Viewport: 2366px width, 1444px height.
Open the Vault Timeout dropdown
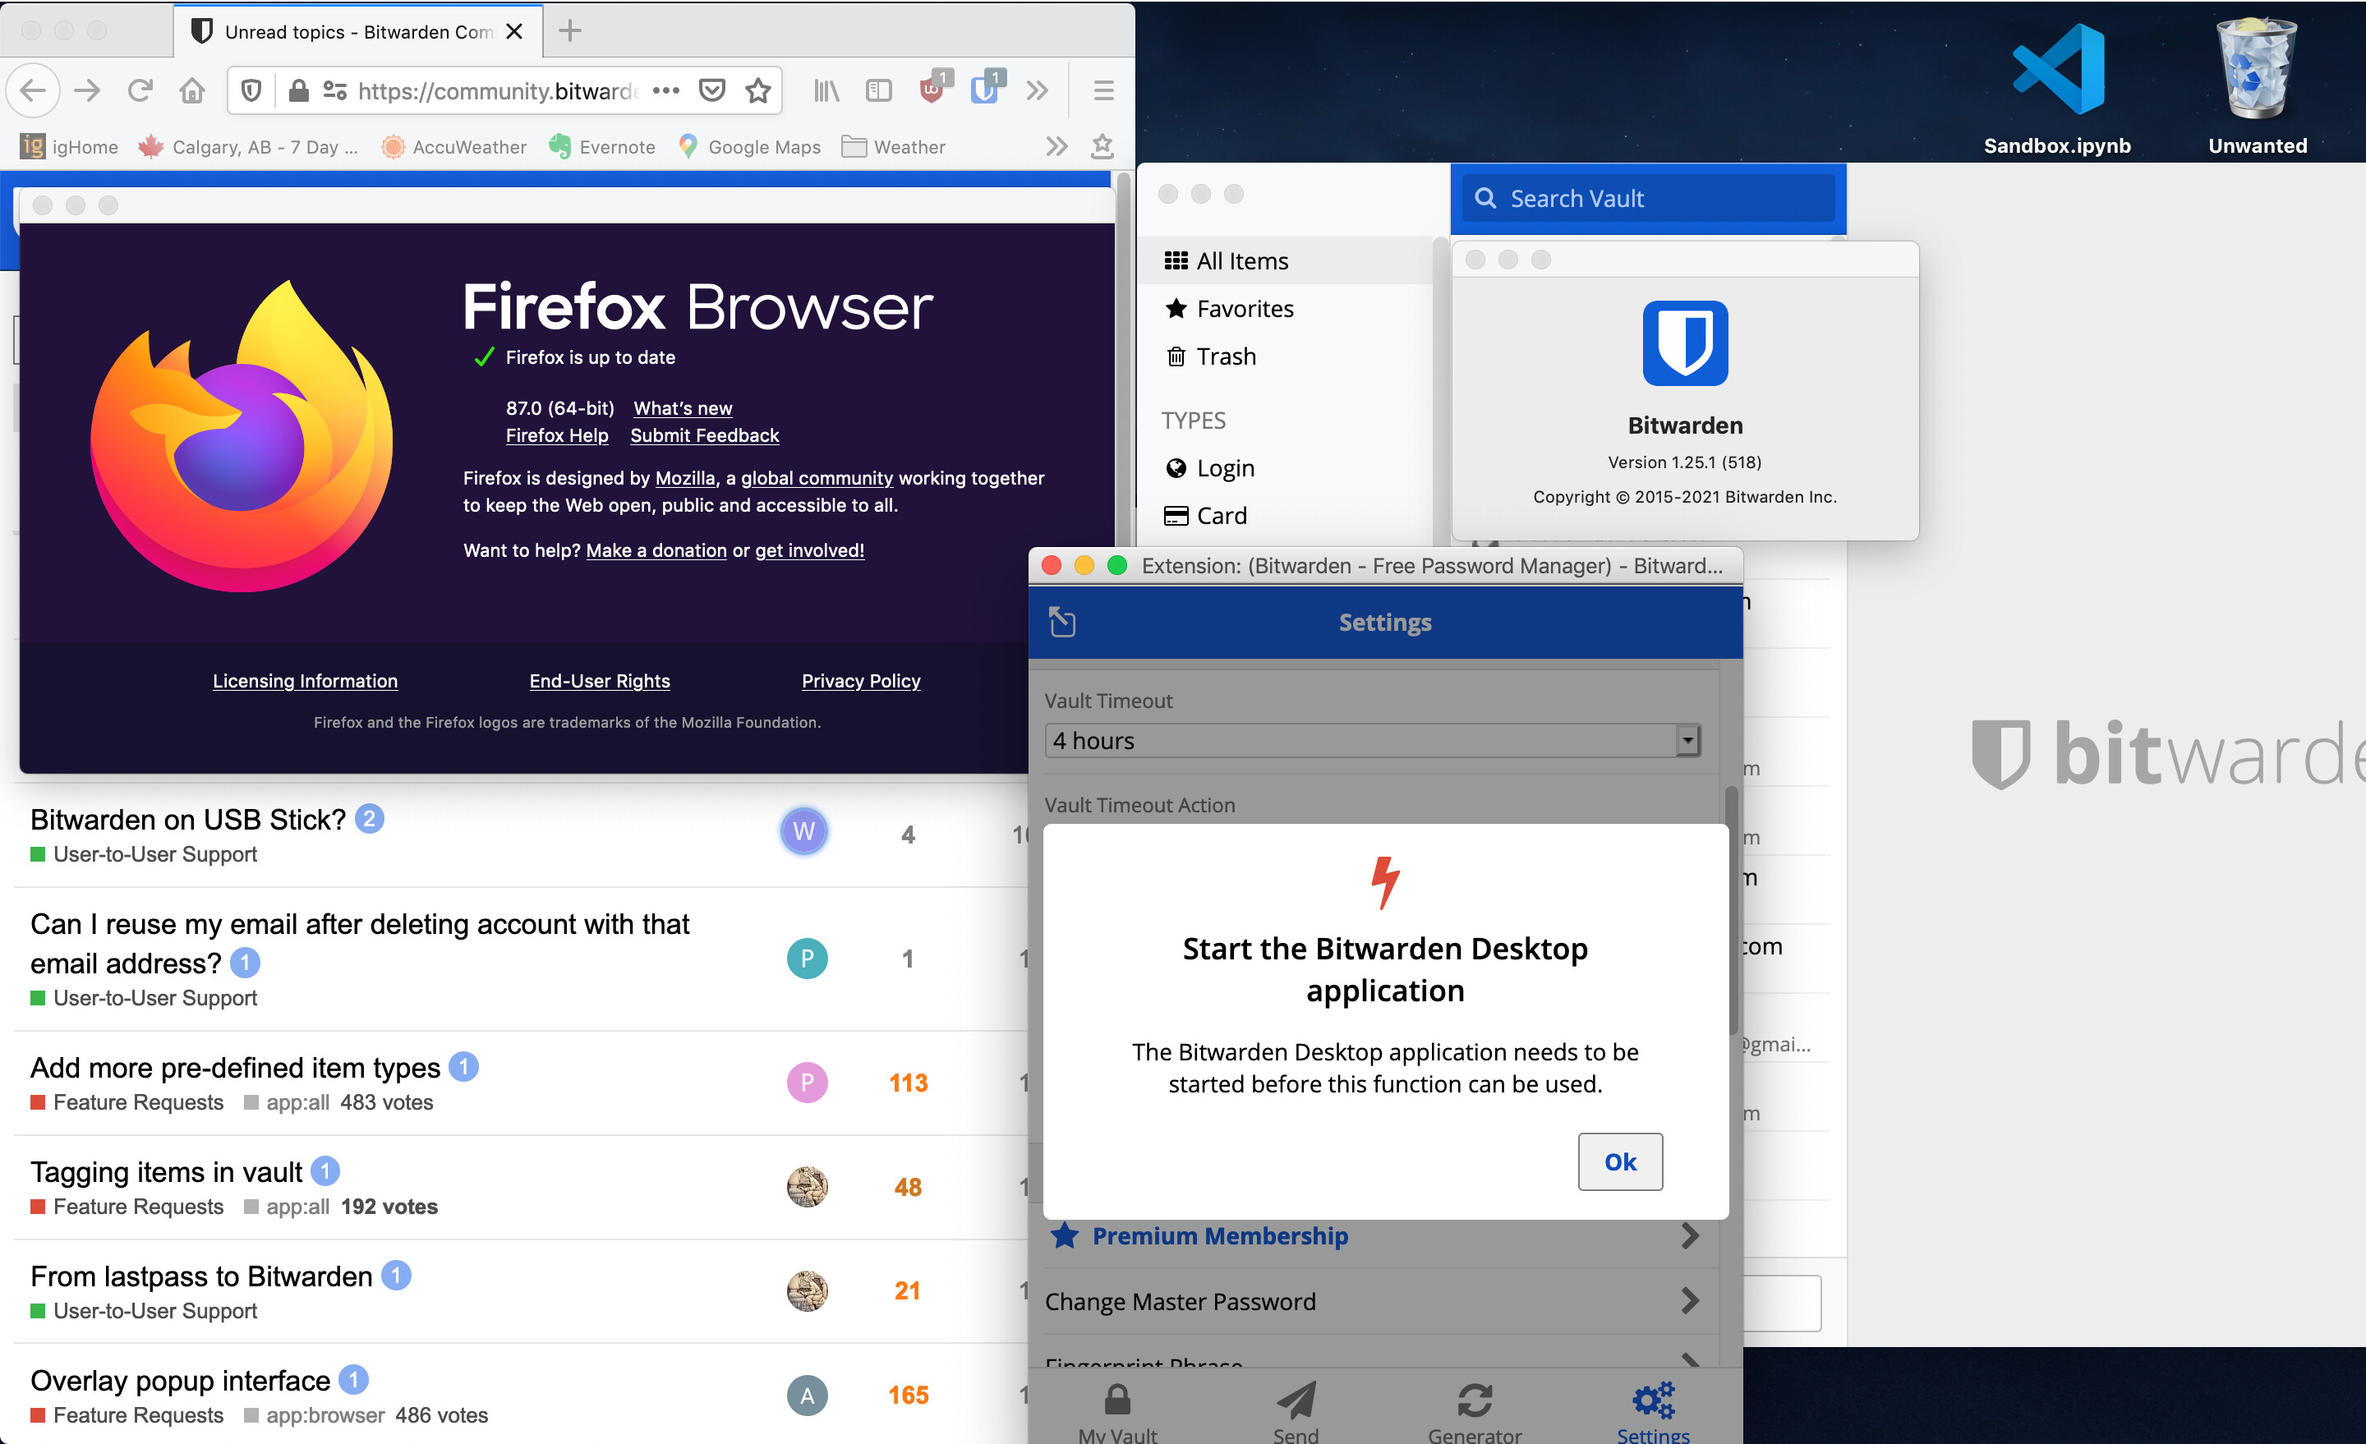pyautogui.click(x=1372, y=740)
